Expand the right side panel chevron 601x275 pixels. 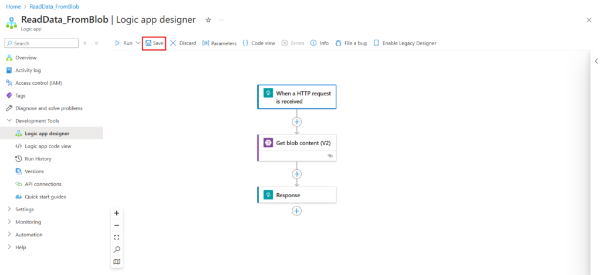(x=596, y=61)
